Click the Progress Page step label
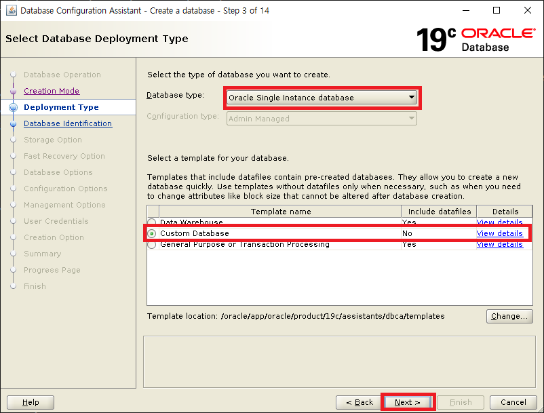The height and width of the screenshot is (413, 544). 52,270
